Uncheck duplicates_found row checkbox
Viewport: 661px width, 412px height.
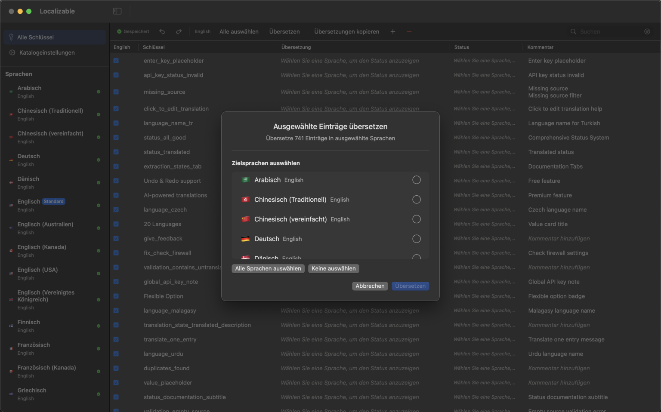click(116, 368)
